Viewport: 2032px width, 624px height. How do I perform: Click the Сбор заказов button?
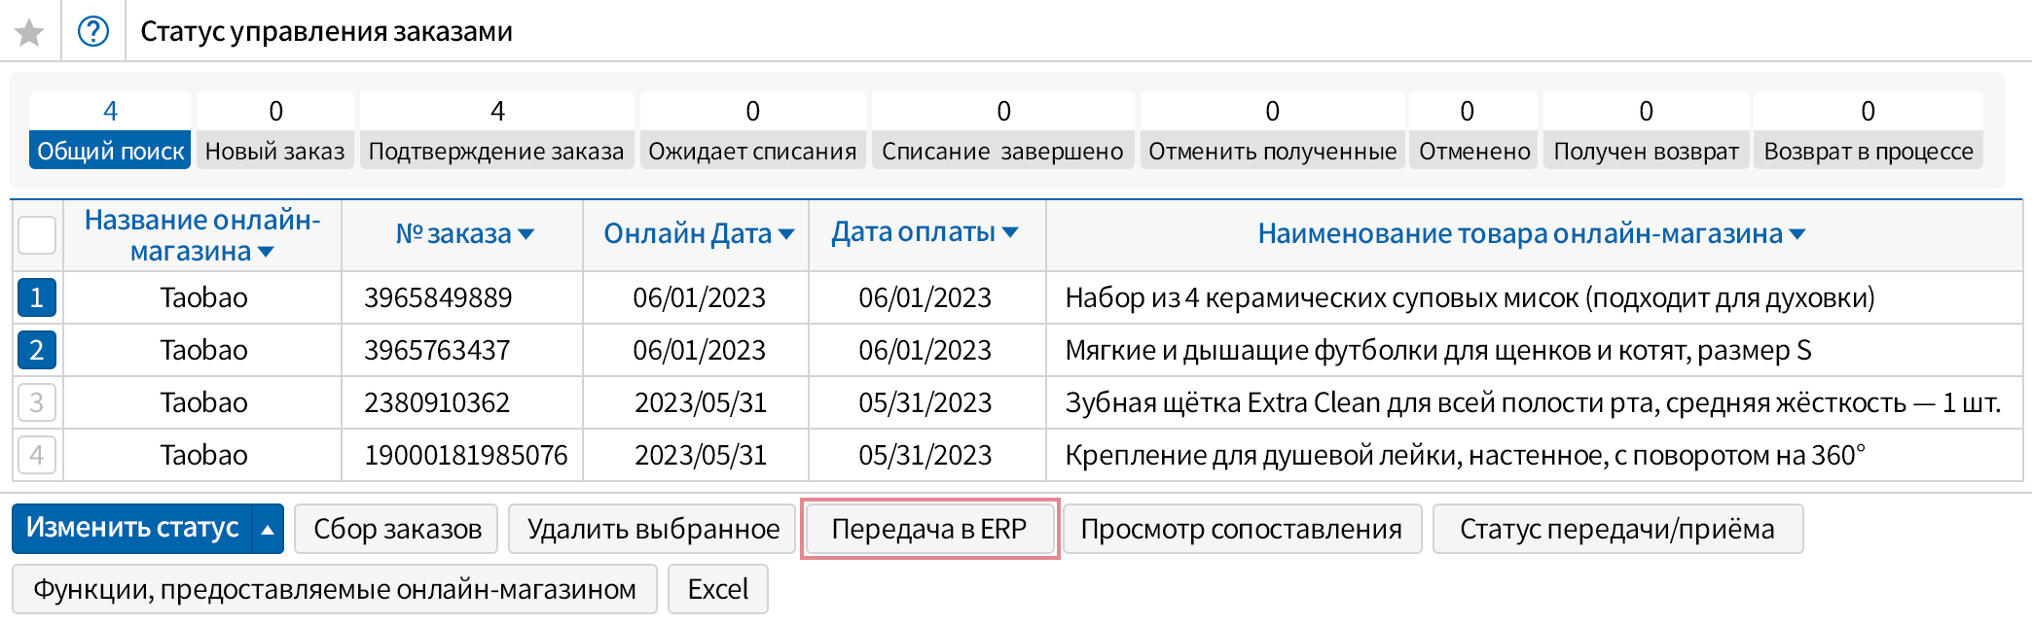coord(397,529)
